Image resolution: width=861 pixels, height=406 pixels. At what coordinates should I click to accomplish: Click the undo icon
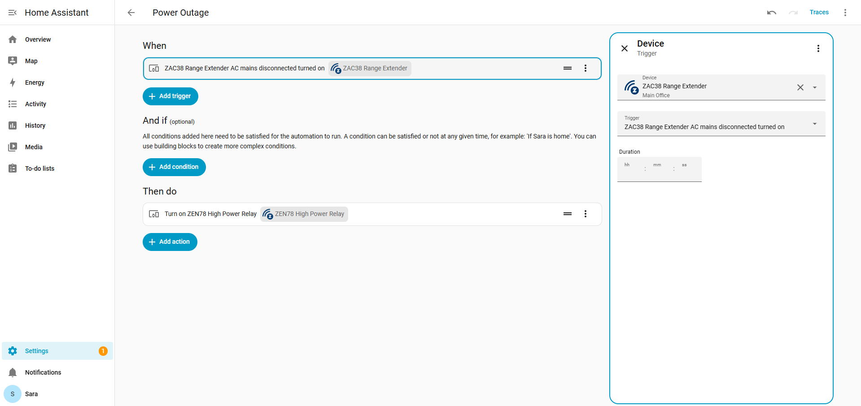(772, 13)
